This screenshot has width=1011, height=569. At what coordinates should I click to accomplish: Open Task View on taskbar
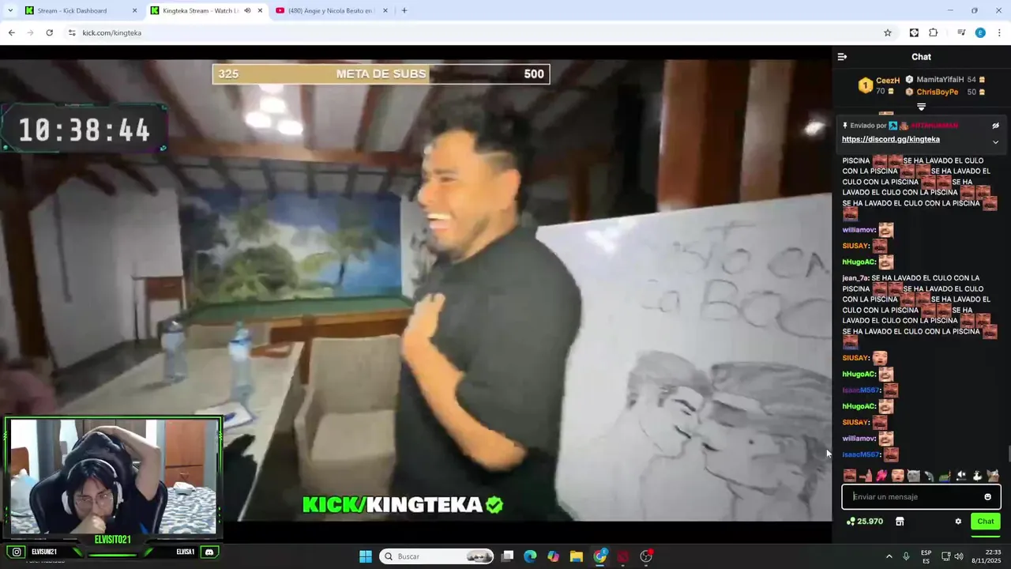pos(507,556)
